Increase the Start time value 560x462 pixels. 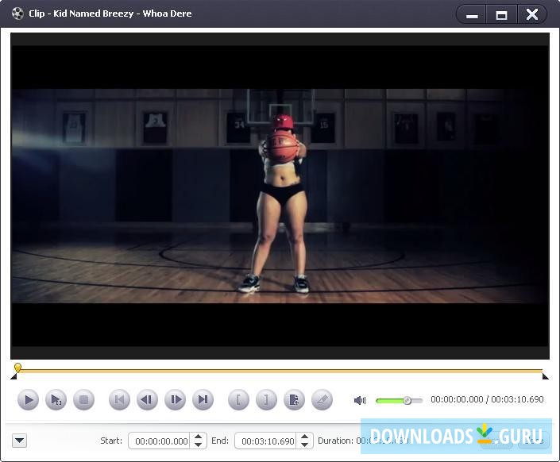pos(199,437)
